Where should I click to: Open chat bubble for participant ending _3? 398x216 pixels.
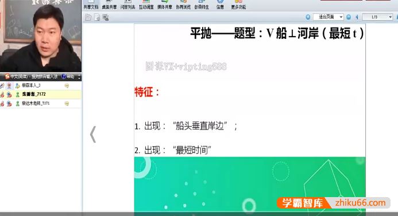click(67, 85)
